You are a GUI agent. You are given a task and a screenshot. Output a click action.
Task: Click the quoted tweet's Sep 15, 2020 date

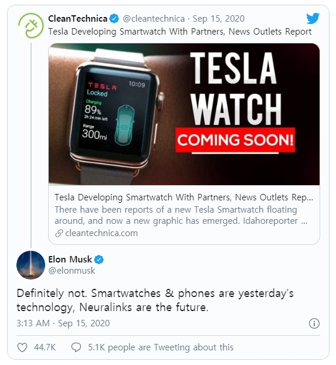click(219, 19)
